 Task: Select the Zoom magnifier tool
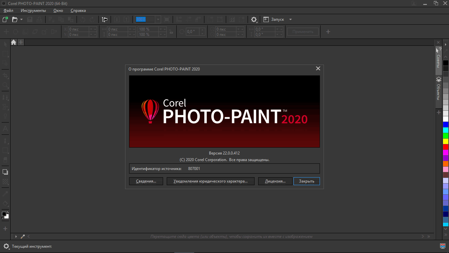[5, 85]
